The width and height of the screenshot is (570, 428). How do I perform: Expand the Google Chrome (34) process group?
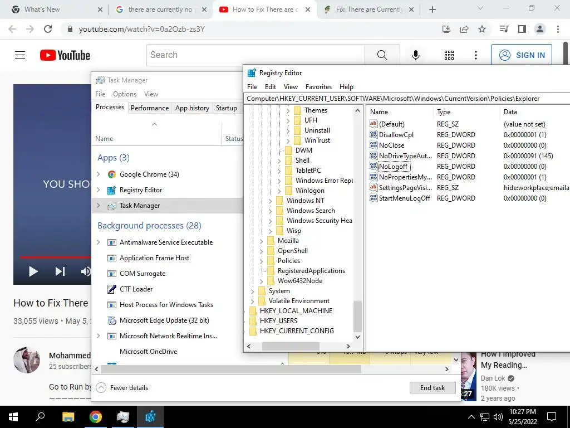coord(98,174)
